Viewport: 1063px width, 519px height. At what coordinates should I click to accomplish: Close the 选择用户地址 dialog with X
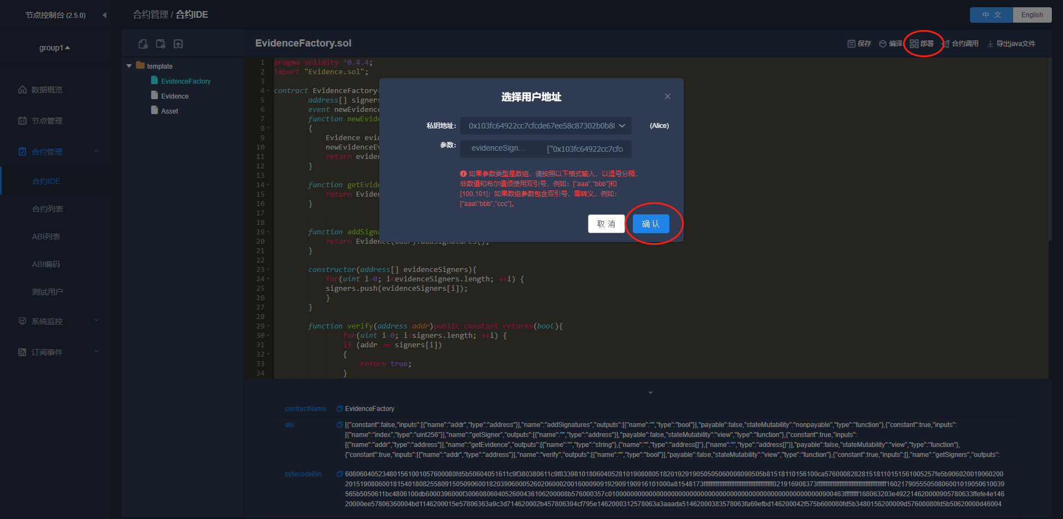(668, 96)
